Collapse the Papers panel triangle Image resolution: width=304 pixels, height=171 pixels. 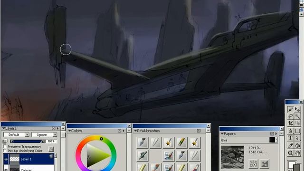[222, 134]
